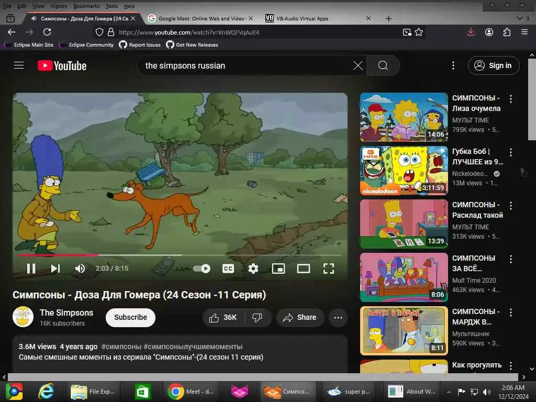Click the YouTube search magnifier button
The width and height of the screenshot is (536, 402).
coord(383,65)
